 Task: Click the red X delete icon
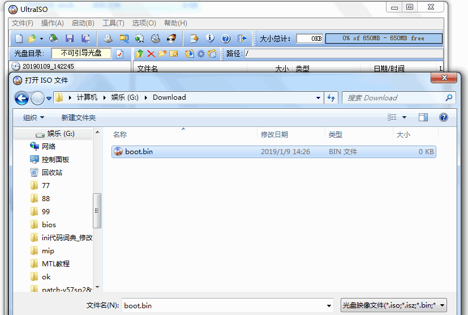point(151,54)
